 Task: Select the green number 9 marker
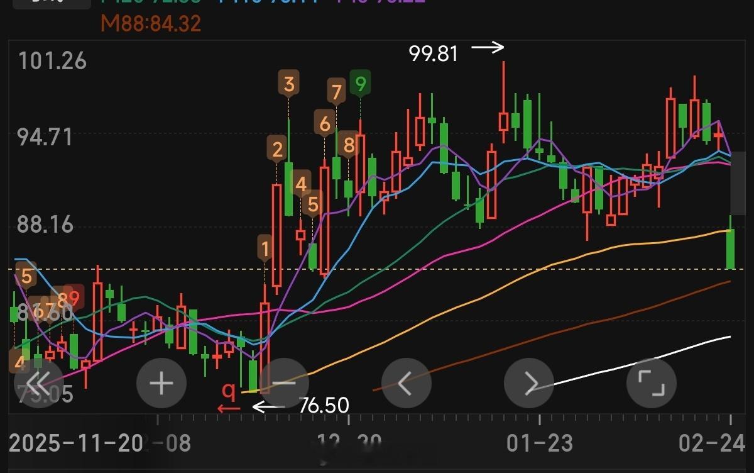tap(360, 83)
